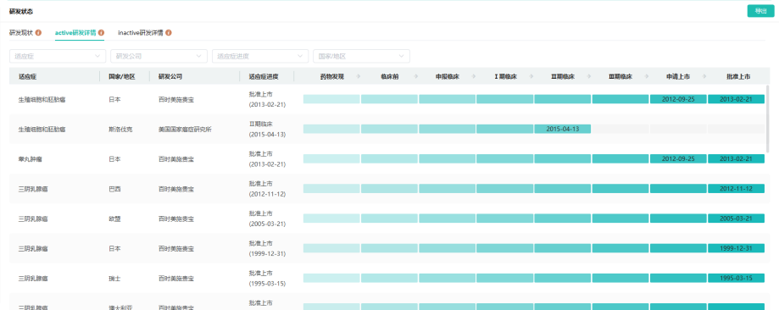Click the 睾丸肿瘤 indication cell
The image size is (779, 310).
(x=31, y=159)
